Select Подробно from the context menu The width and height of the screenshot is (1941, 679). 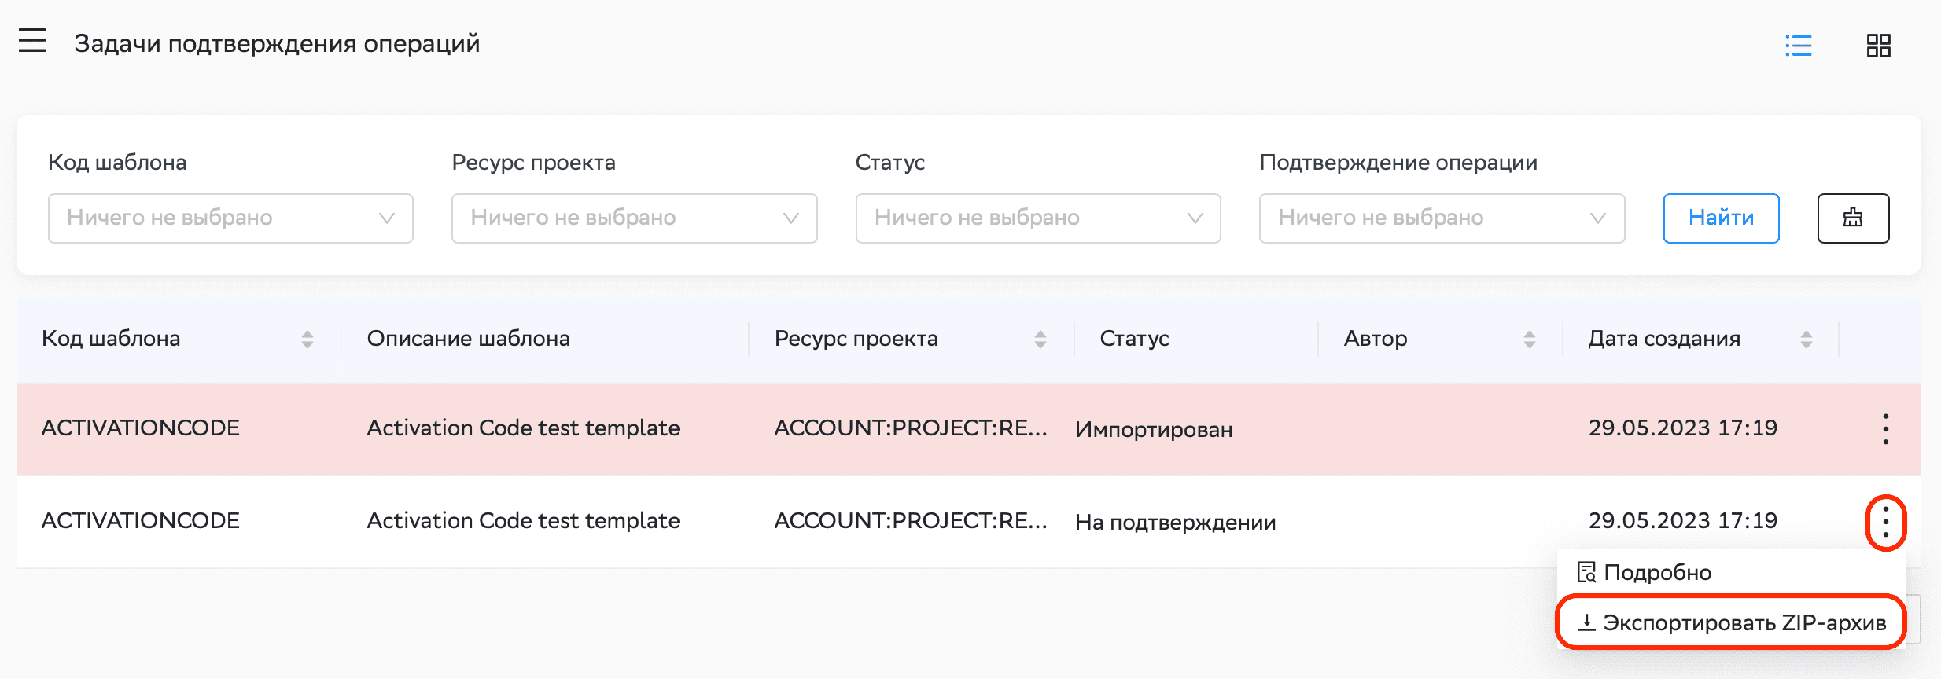click(1656, 573)
